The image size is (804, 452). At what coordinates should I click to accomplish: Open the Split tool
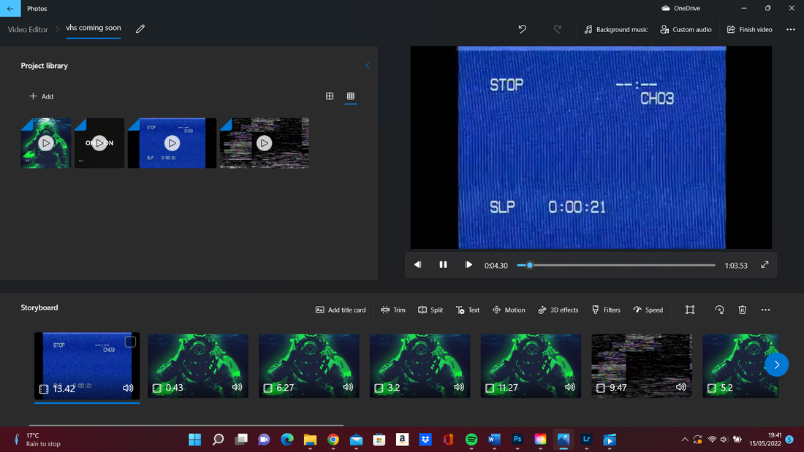click(x=431, y=310)
